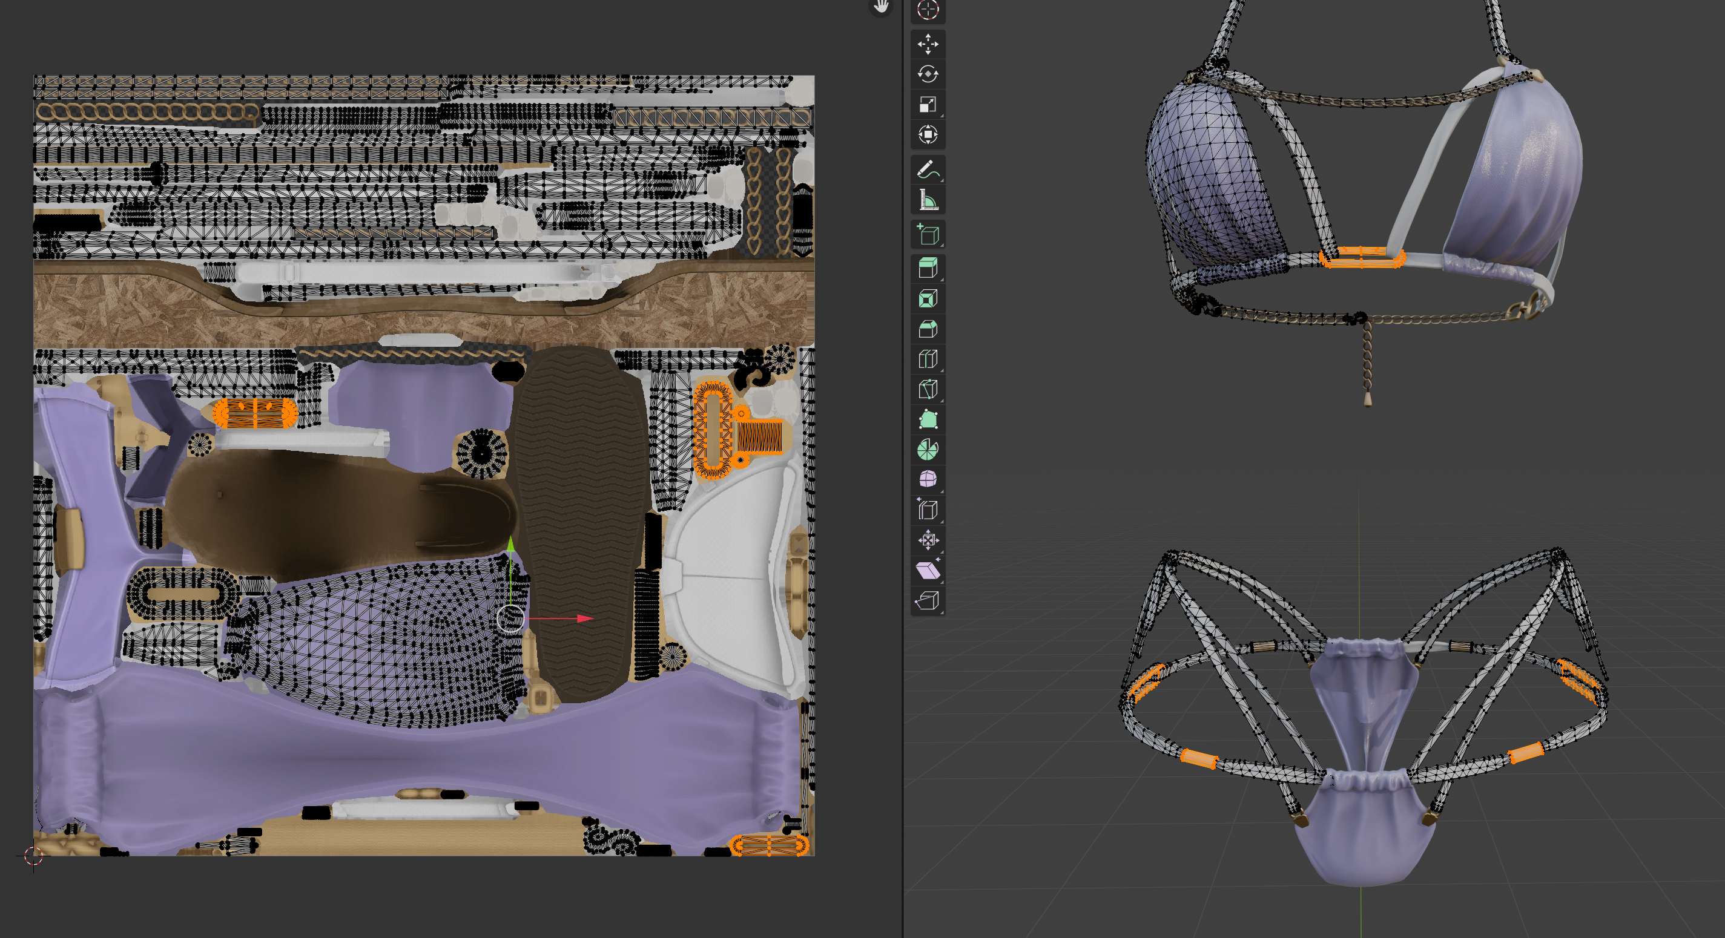The height and width of the screenshot is (938, 1725).
Task: Select the Add Cube tool
Action: click(x=928, y=234)
